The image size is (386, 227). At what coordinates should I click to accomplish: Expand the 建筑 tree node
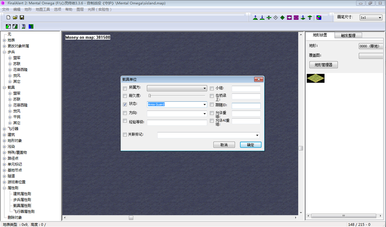[x=4, y=135]
